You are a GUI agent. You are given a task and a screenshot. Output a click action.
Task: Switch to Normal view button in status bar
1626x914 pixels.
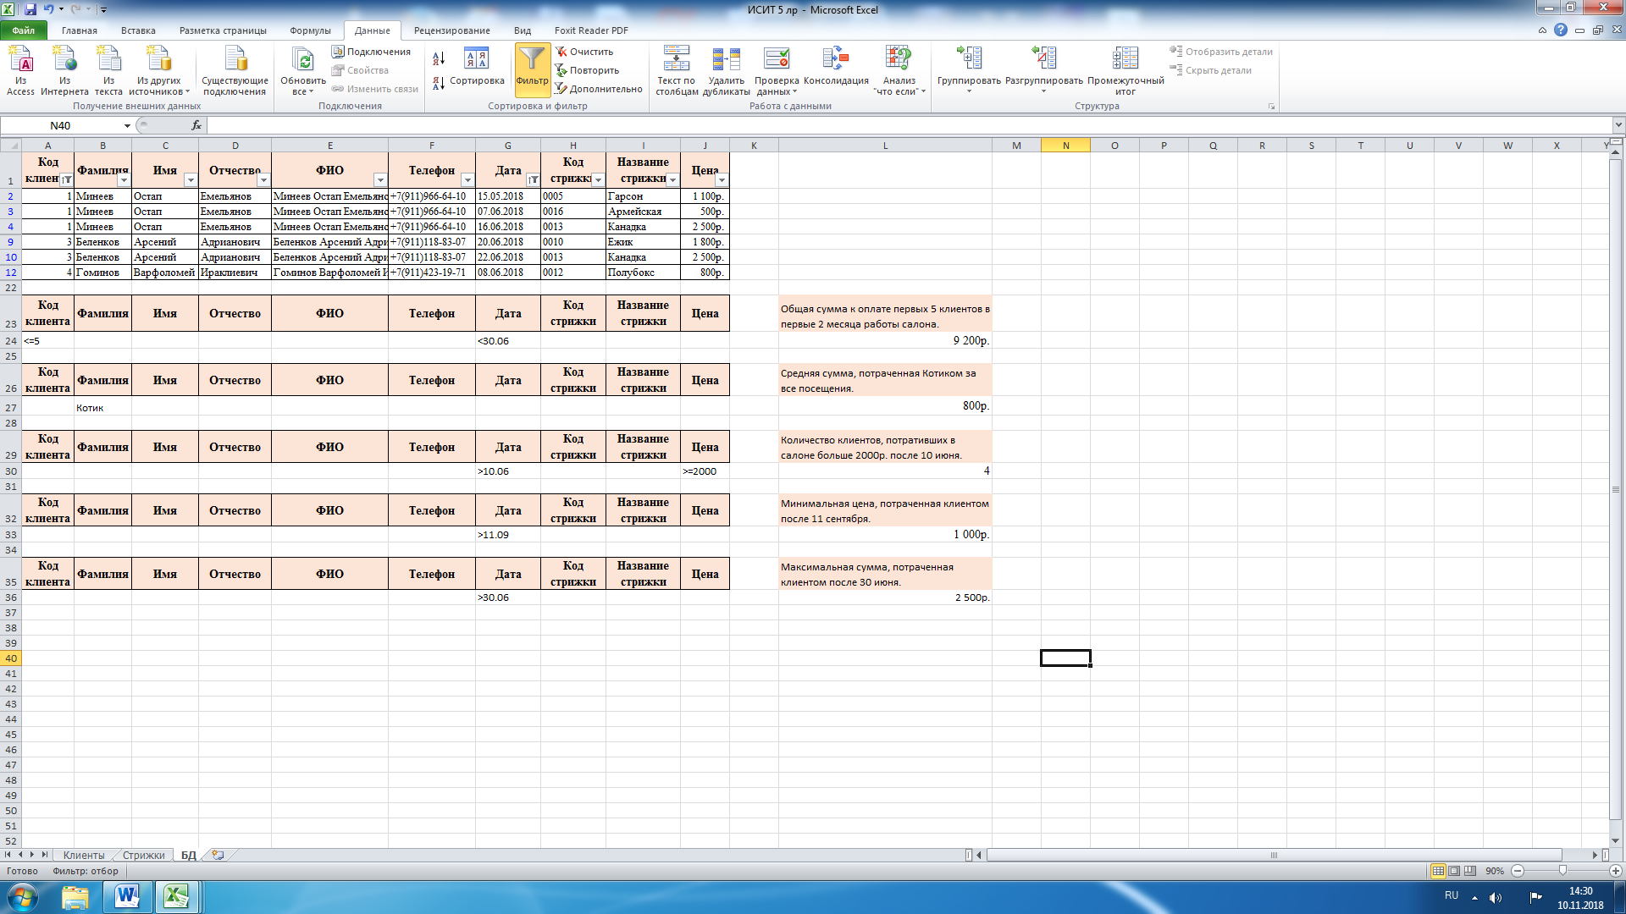coord(1438,871)
